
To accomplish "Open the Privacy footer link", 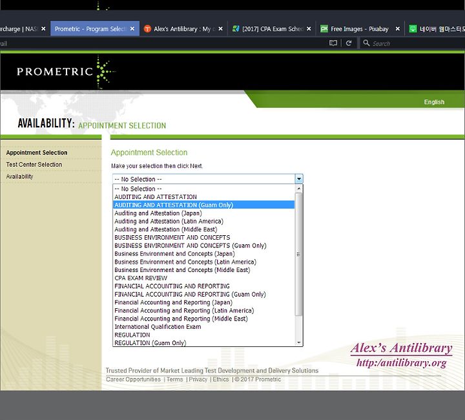I will (198, 379).
